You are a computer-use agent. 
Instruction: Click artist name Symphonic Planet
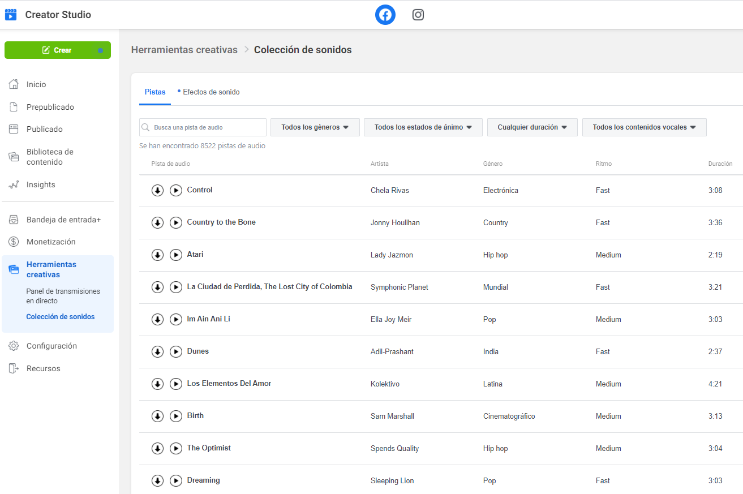[400, 287]
